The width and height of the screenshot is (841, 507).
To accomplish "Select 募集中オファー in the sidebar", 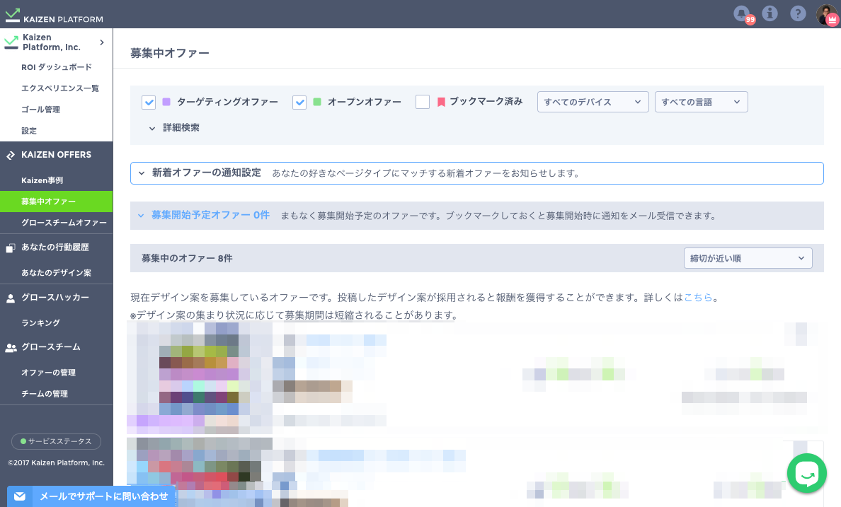I will (x=57, y=202).
